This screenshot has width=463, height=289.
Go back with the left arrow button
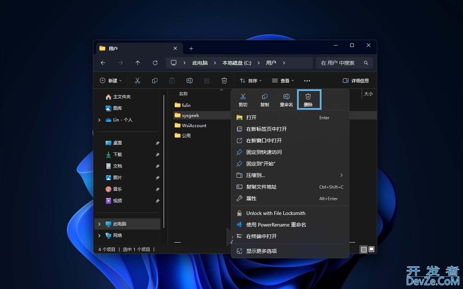click(103, 63)
